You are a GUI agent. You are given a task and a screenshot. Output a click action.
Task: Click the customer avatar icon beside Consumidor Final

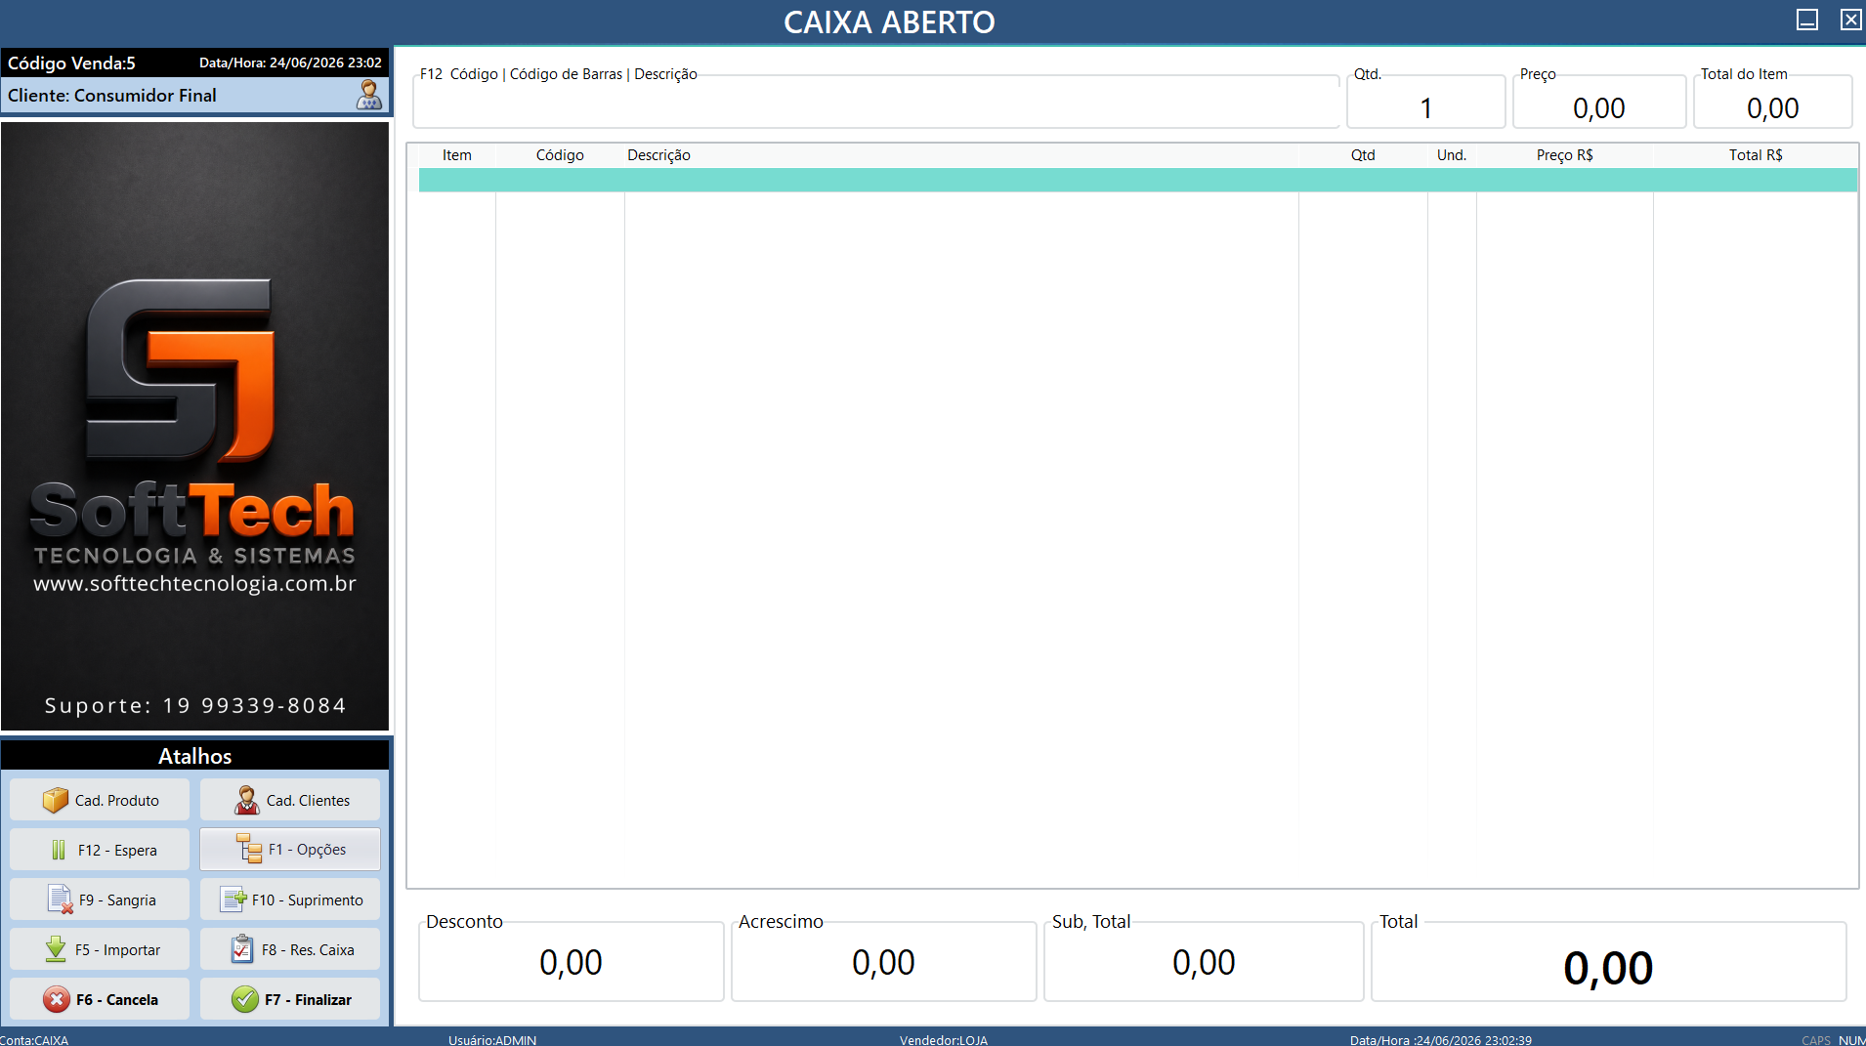369,95
